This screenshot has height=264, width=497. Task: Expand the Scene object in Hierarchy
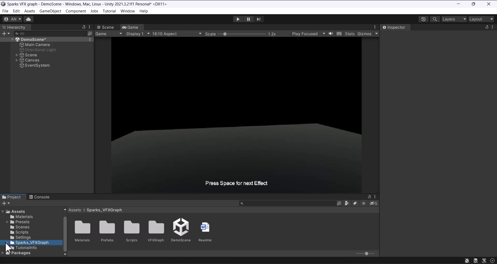tap(17, 55)
